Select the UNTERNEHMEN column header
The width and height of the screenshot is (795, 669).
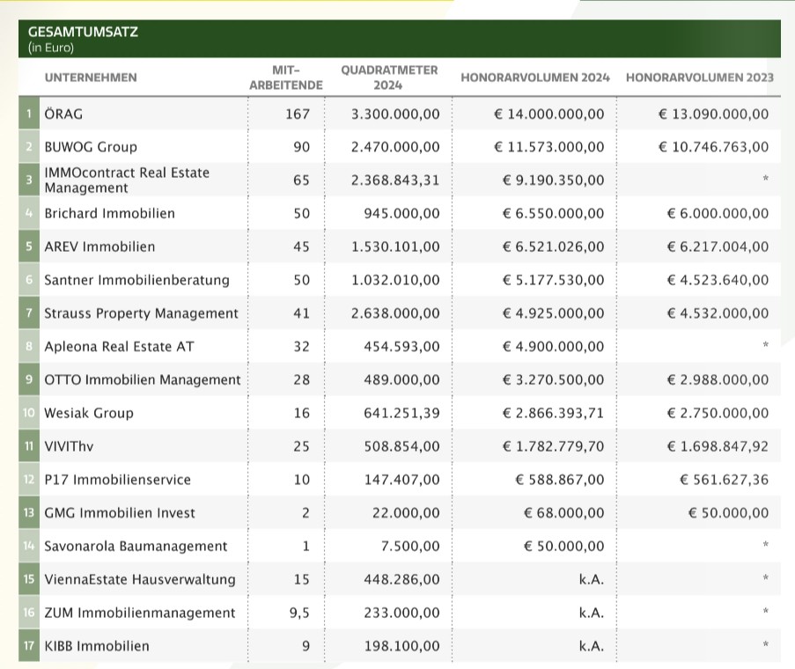(91, 77)
